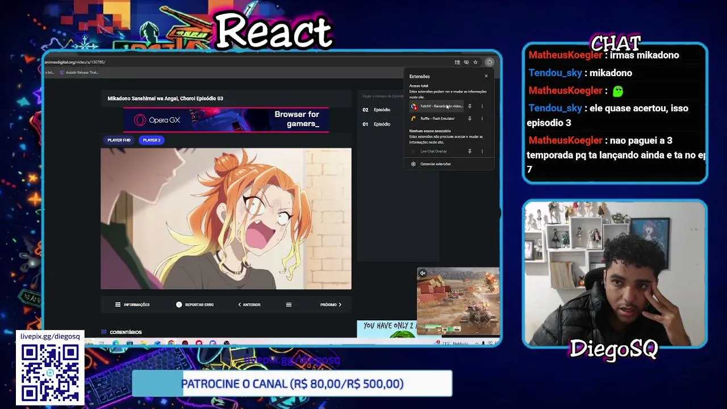The image size is (727, 409).
Task: Click the episode title 'Mikadono Sanshimai wa Angai, Choroi Episódio 03'
Action: pos(165,98)
